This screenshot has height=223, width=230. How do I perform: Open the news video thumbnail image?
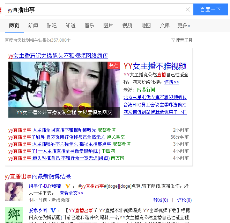point(64,89)
